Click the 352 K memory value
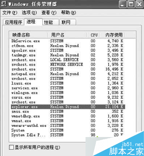This screenshot has height=156, width=144. pyautogui.click(x=117, y=112)
